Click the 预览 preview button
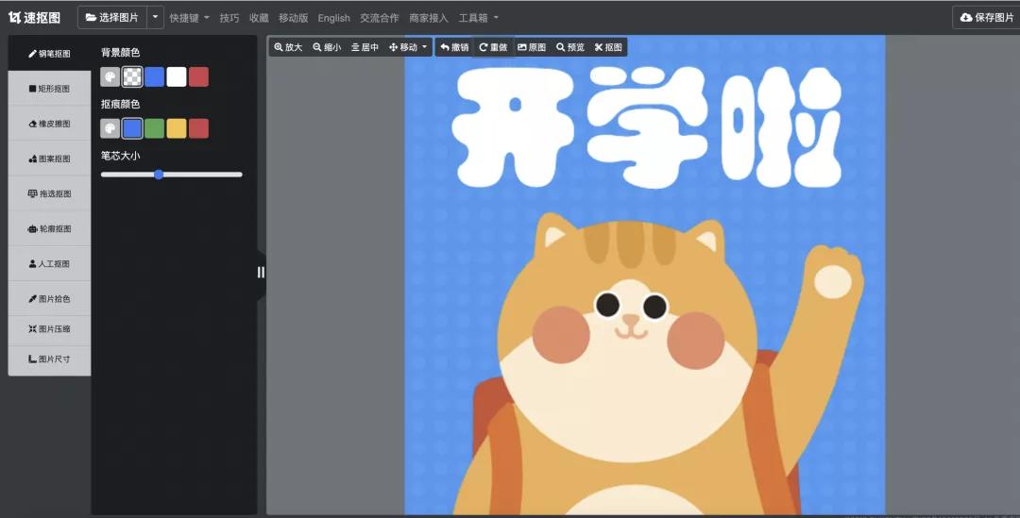This screenshot has height=518, width=1020. [x=570, y=47]
